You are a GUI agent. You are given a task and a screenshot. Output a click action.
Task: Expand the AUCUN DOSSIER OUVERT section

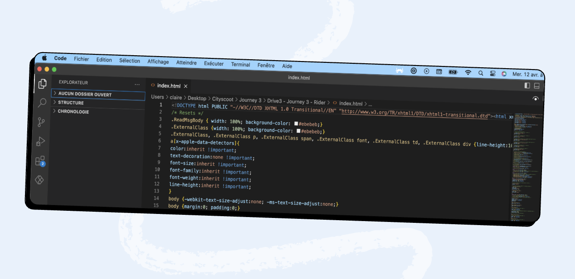coord(85,94)
